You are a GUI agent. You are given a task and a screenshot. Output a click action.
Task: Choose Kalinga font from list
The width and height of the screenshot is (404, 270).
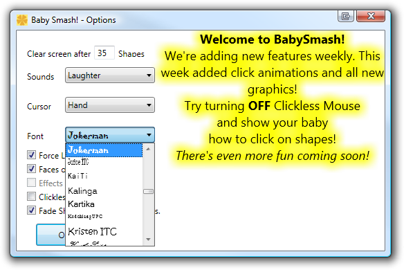(104, 191)
